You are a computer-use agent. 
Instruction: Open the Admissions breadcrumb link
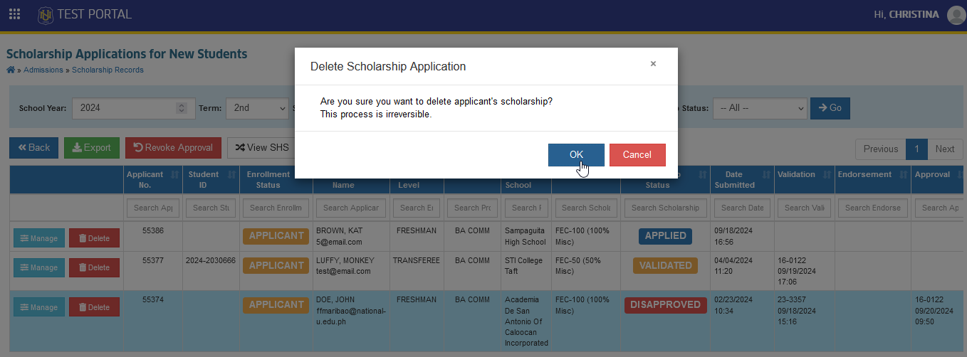pos(43,70)
